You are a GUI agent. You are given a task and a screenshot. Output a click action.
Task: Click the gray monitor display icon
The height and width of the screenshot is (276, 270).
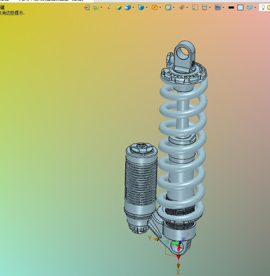click(x=218, y=8)
